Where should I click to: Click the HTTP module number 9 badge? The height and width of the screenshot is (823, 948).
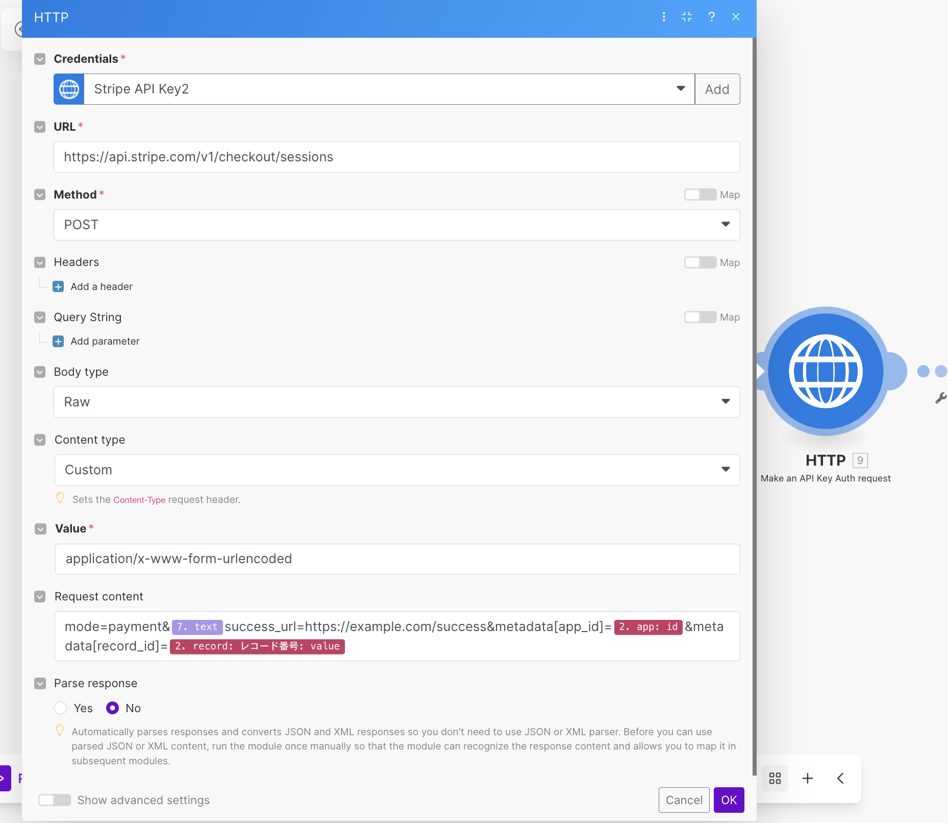tap(860, 461)
